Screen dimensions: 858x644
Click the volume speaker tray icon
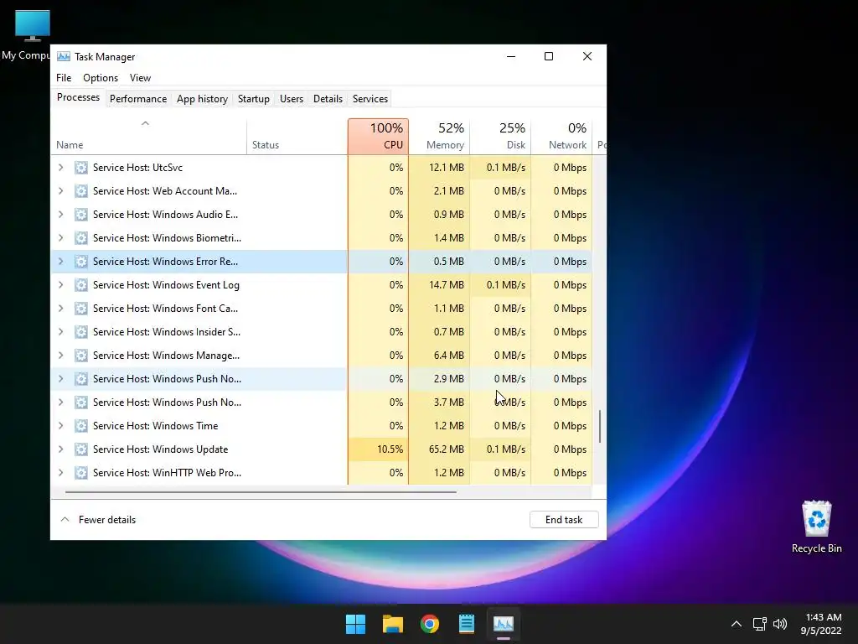coord(780,624)
